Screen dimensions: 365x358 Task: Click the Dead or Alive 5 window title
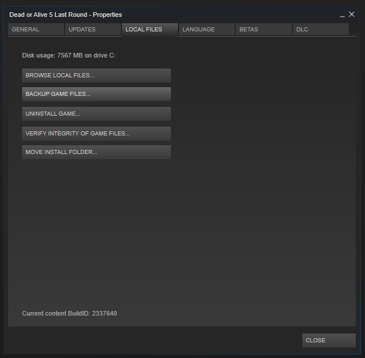click(x=66, y=15)
